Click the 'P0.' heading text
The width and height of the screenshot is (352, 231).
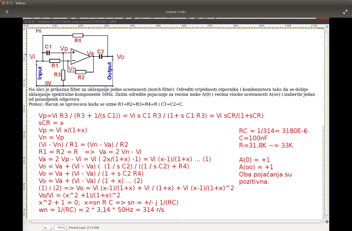(x=39, y=31)
